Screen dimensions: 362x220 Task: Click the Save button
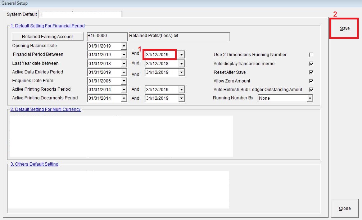[344, 28]
